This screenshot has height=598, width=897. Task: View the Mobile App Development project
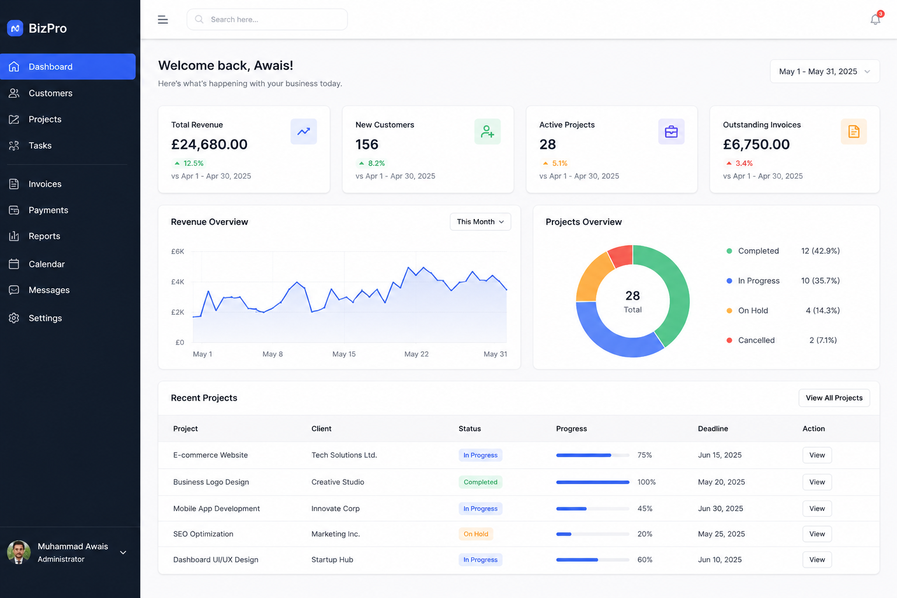pos(817,509)
